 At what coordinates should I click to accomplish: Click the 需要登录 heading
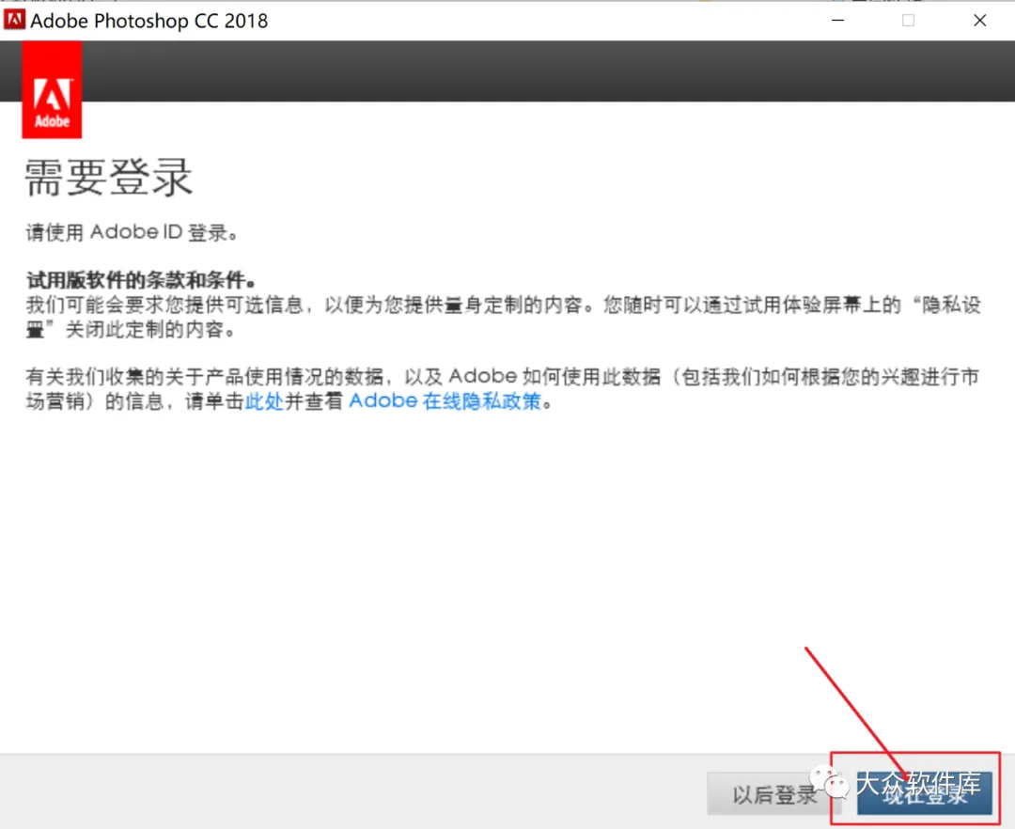click(109, 177)
